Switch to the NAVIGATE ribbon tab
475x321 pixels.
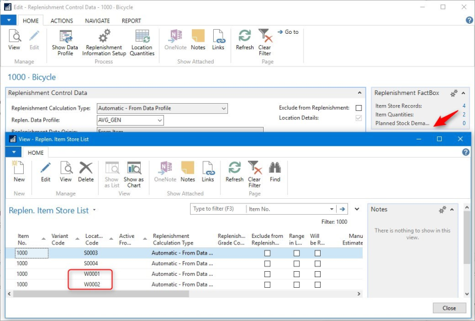point(97,21)
